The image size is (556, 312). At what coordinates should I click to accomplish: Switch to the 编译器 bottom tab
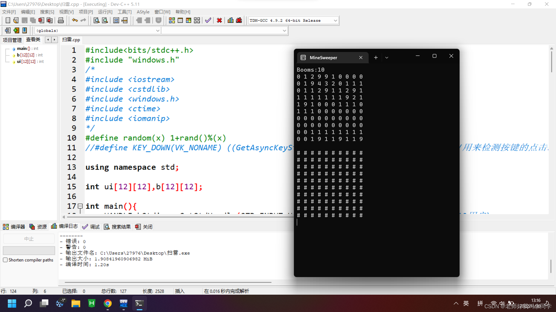point(14,226)
